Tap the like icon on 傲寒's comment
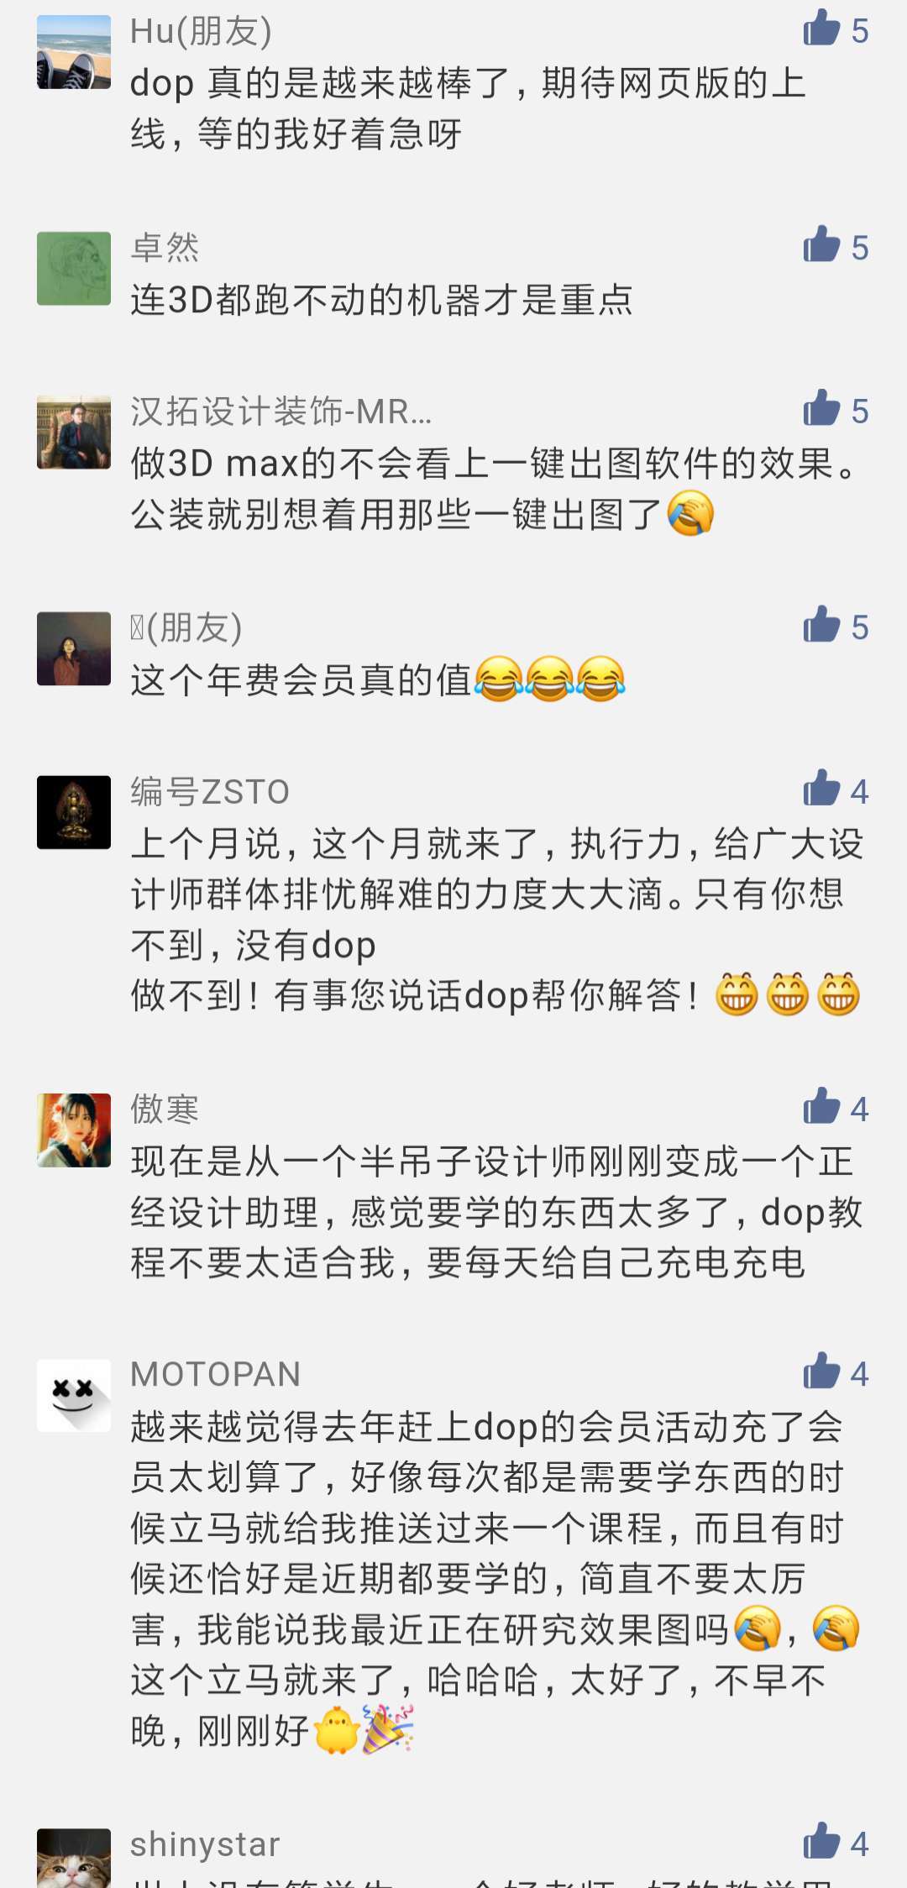The height and width of the screenshot is (1888, 907). [821, 1107]
